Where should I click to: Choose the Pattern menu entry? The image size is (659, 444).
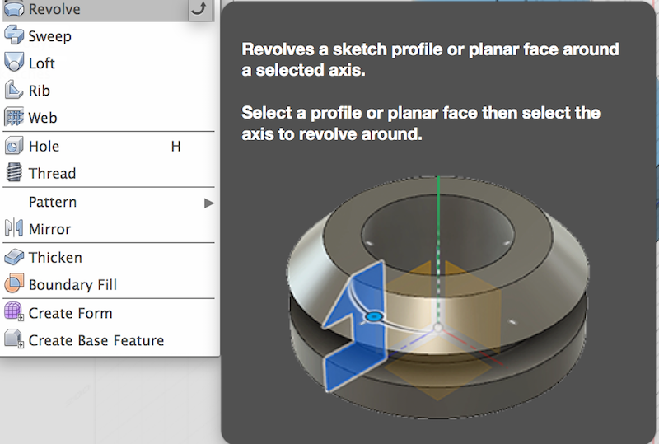click(109, 203)
